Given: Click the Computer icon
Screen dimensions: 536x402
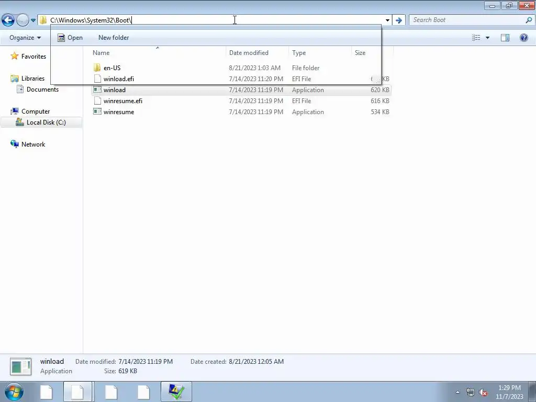Looking at the screenshot, I should [14, 111].
